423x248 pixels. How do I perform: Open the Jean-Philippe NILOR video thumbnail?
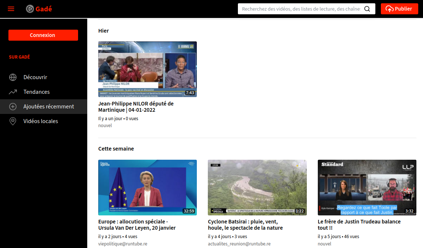pos(147,69)
